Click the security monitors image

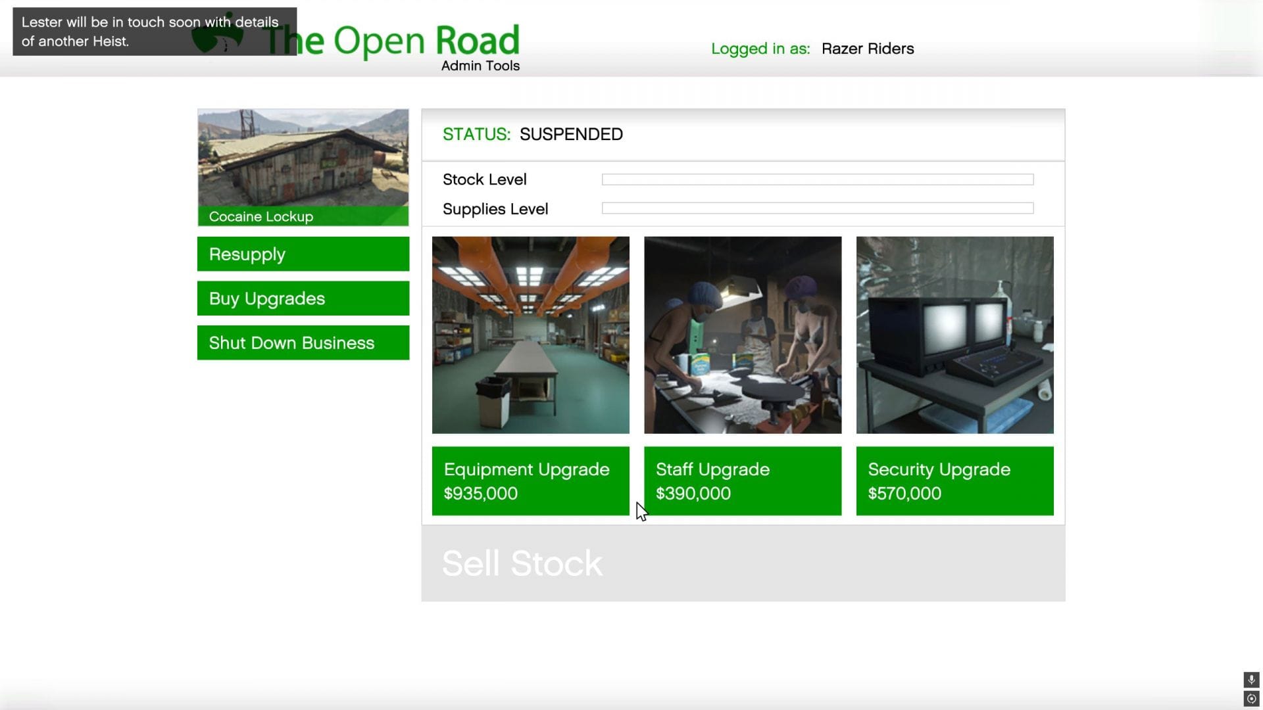[x=954, y=335]
